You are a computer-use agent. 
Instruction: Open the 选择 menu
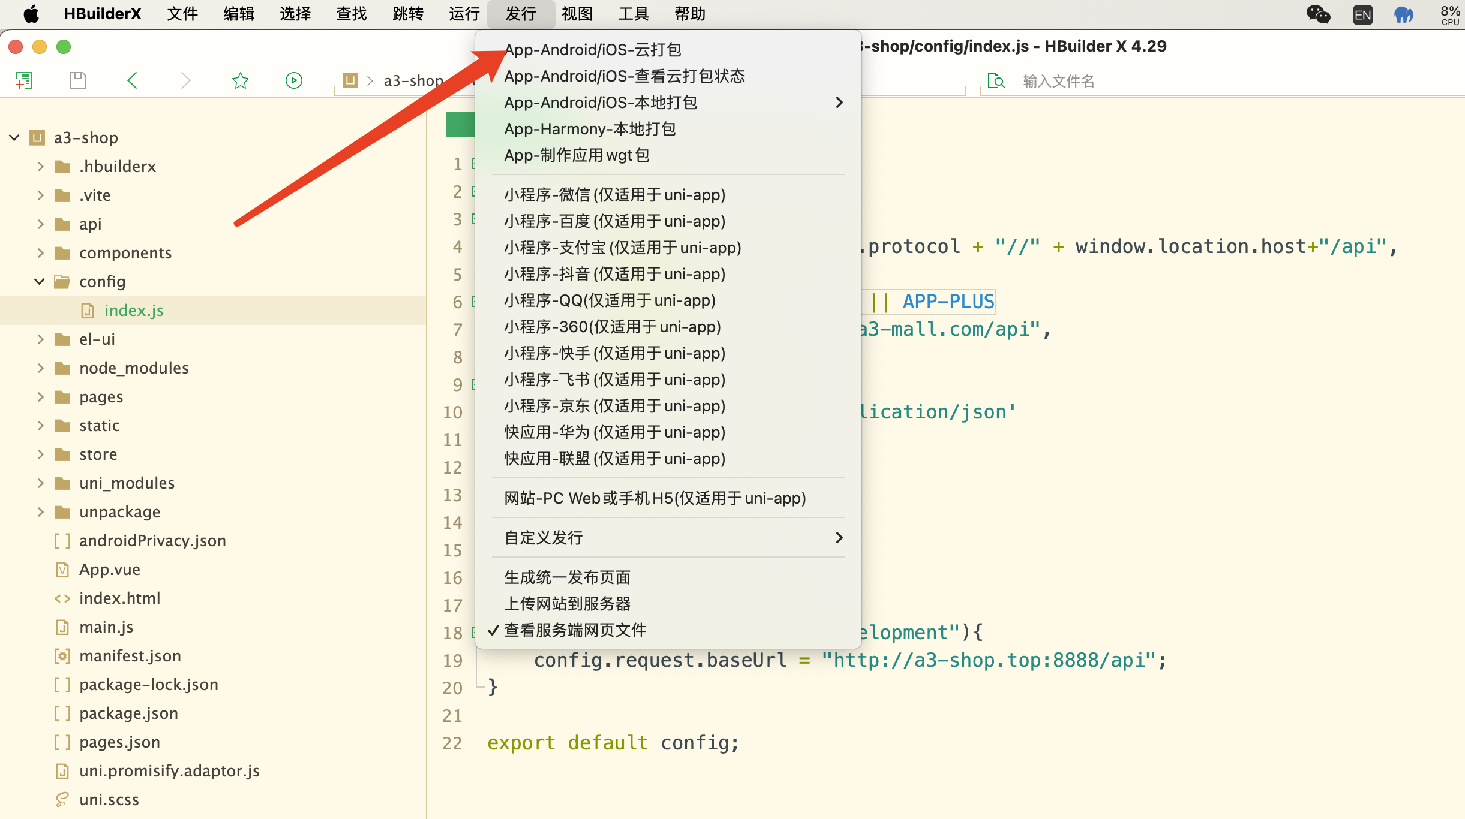(x=295, y=14)
